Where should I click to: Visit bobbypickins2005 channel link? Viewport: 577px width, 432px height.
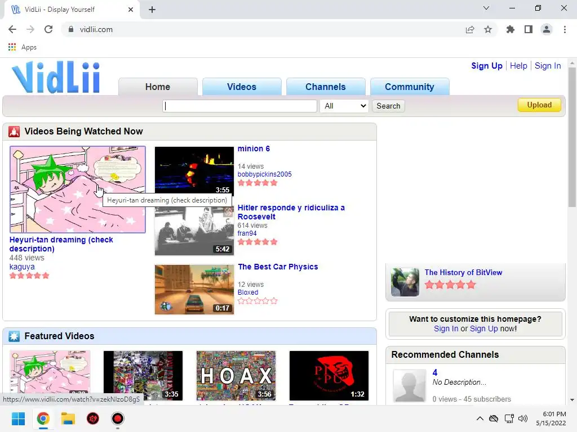point(264,174)
